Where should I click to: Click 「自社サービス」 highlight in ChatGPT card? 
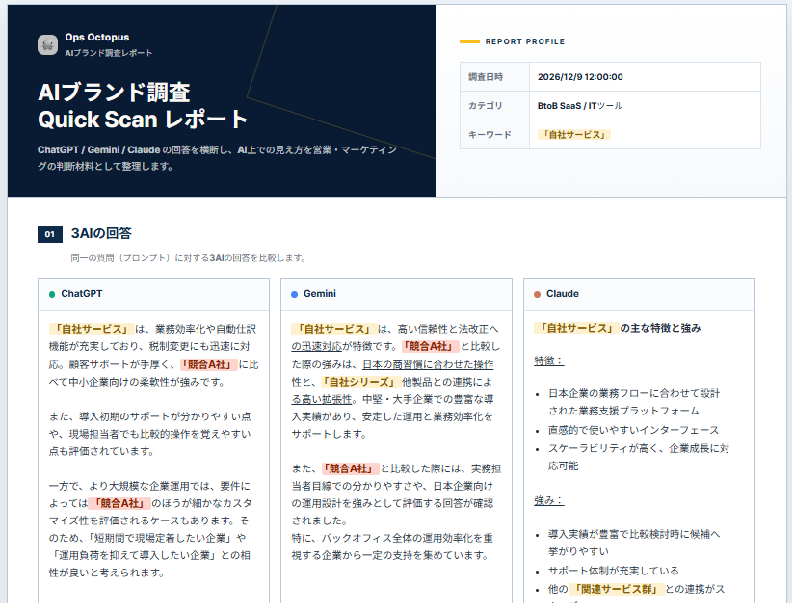coord(92,330)
